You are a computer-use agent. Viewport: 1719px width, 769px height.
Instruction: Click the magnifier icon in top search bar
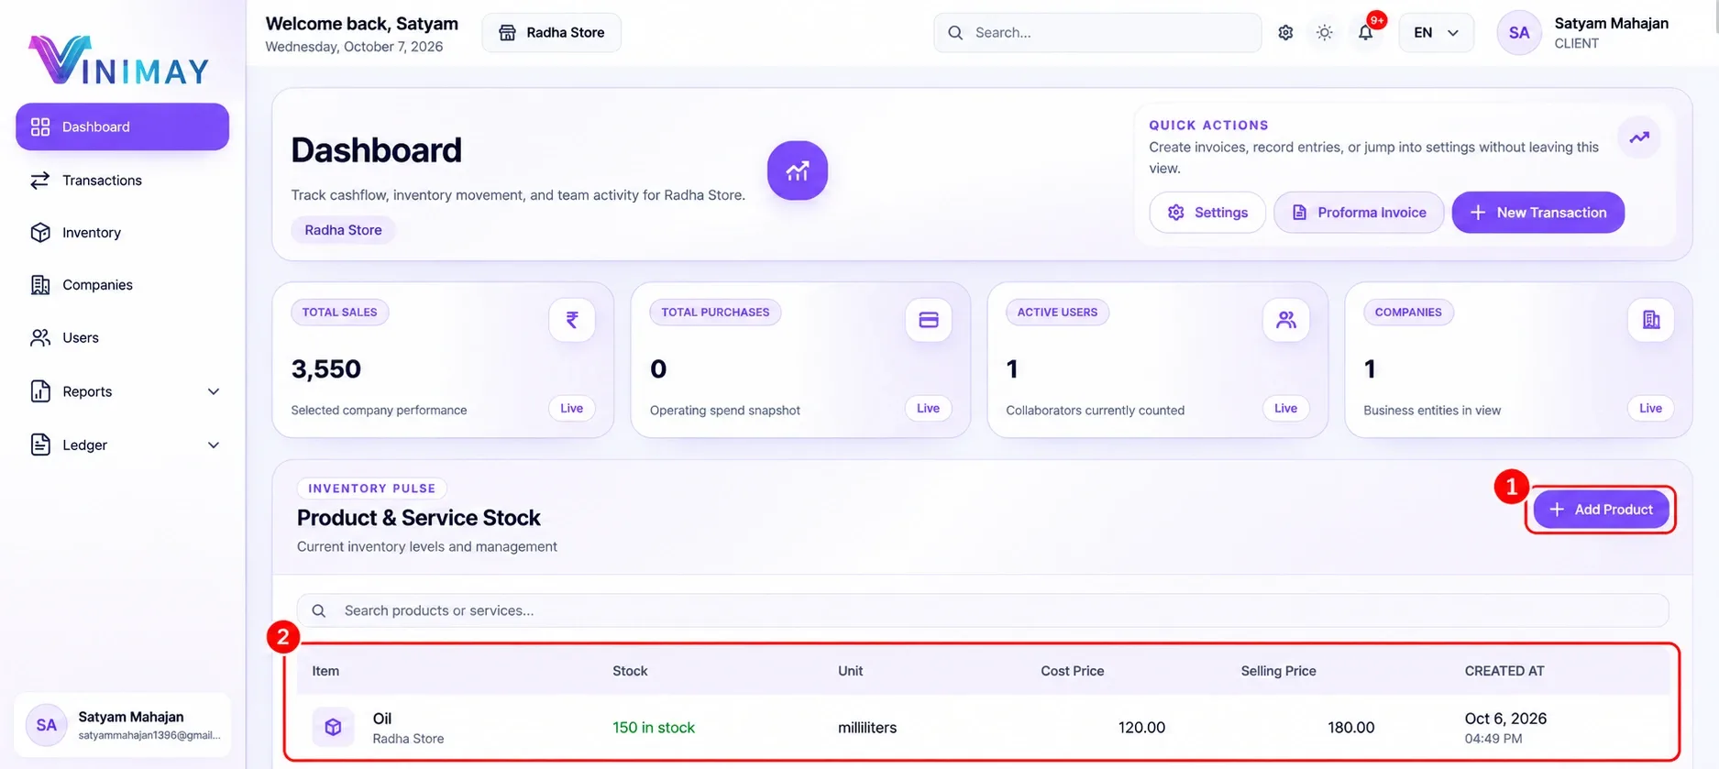pyautogui.click(x=955, y=33)
